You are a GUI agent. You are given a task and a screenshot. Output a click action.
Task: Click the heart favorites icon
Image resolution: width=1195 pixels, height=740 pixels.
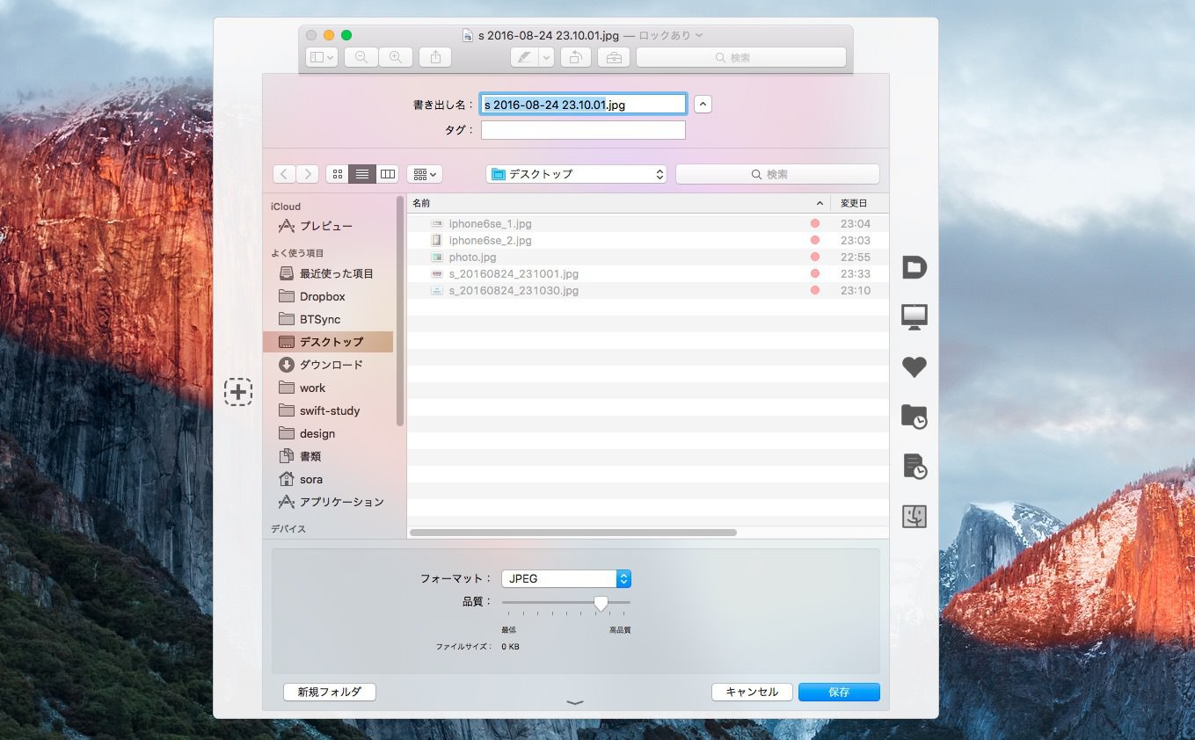click(x=914, y=367)
